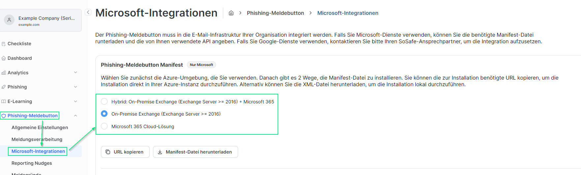Open Allgemeine Einstellungen menu item
The width and height of the screenshot is (581, 175).
[40, 127]
